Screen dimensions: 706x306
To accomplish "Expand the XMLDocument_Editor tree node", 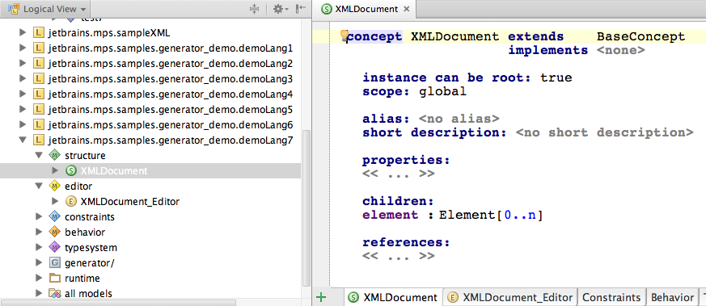I will coord(55,201).
